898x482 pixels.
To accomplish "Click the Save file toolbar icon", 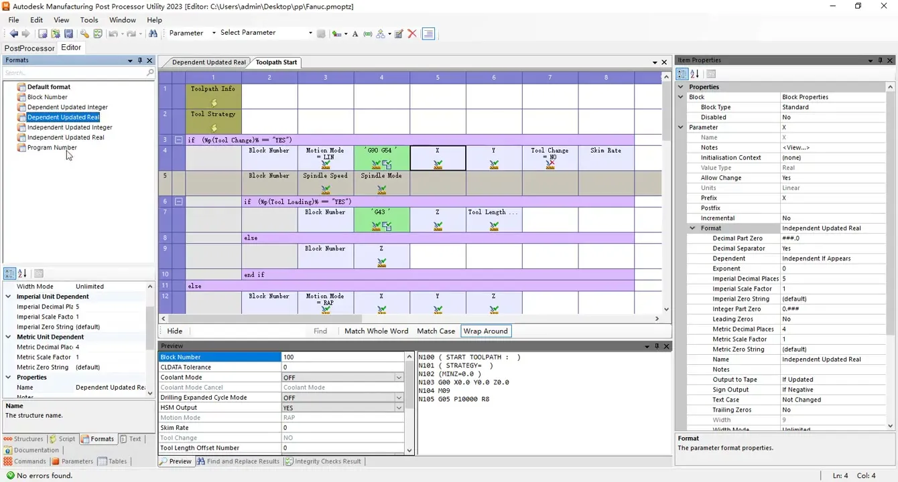I will (x=68, y=33).
